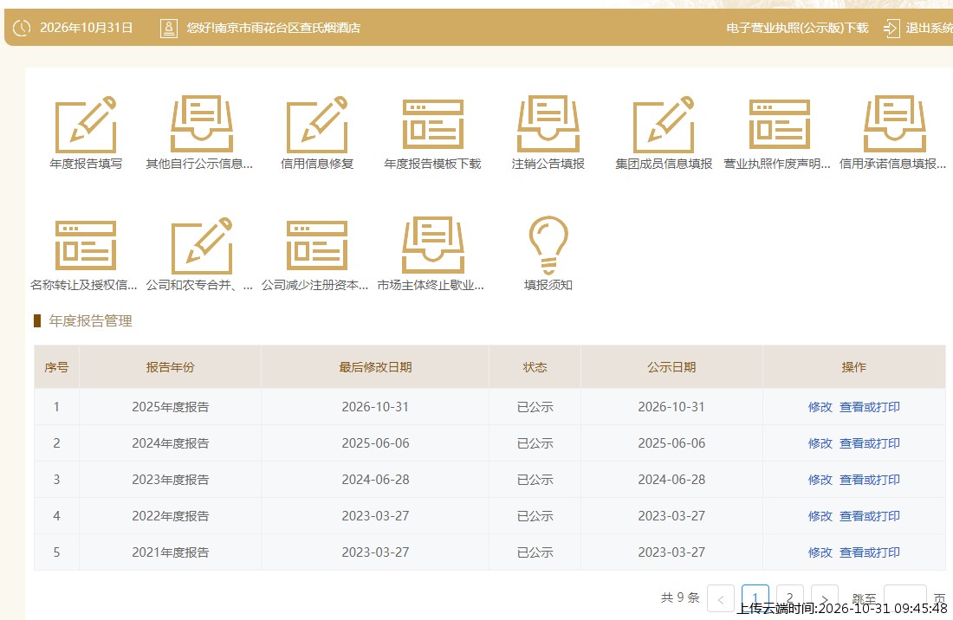This screenshot has width=953, height=620.
Task: Open the 市场主体终止歇业 module icon
Action: 432,245
